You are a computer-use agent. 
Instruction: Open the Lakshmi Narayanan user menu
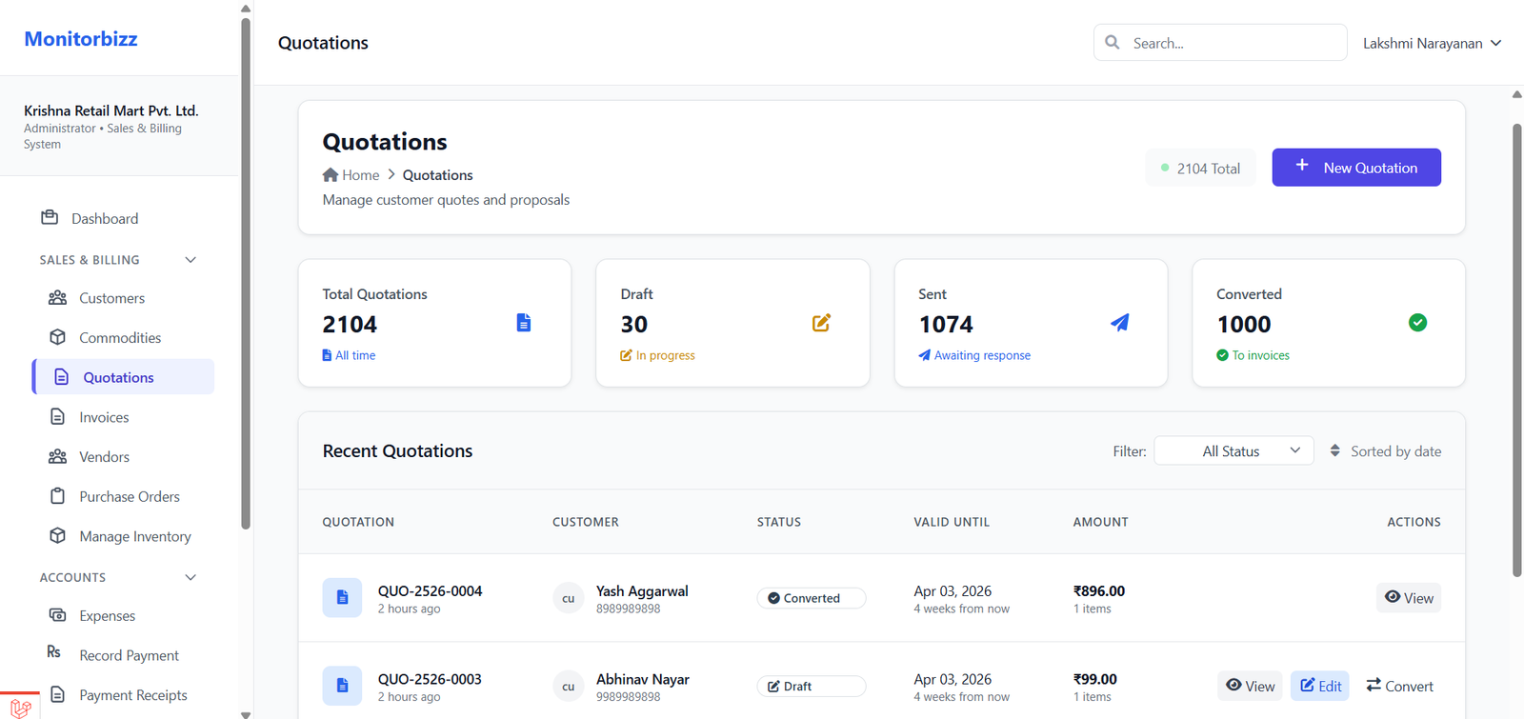pos(1432,43)
